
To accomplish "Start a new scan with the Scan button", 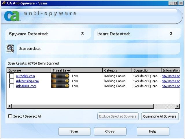I will pyautogui.click(x=75, y=131).
